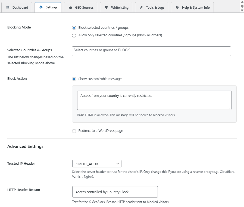
Task: Select Show customizable message radio
Action: 74,79
